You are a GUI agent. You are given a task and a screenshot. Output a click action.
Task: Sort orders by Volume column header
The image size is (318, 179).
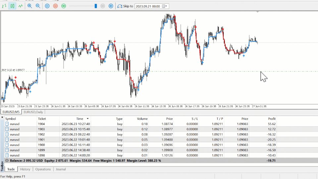[x=142, y=119]
